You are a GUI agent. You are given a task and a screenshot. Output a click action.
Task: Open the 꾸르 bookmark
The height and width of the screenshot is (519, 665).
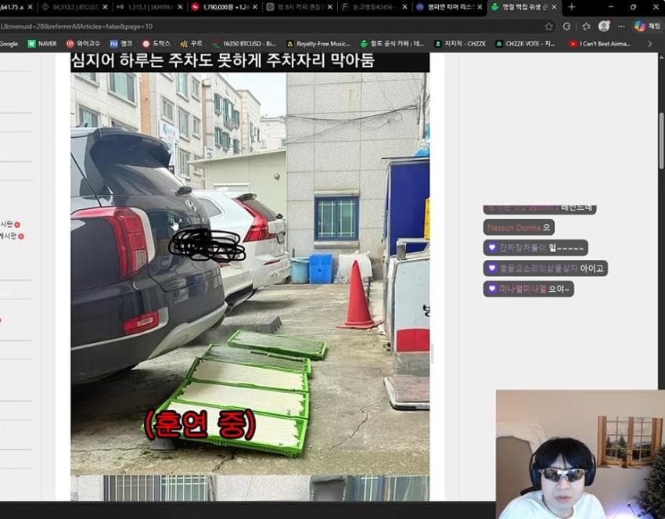pyautogui.click(x=191, y=44)
